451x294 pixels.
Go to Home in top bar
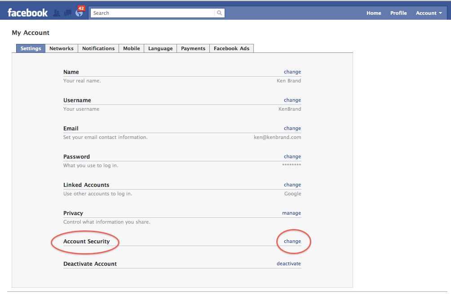click(374, 13)
